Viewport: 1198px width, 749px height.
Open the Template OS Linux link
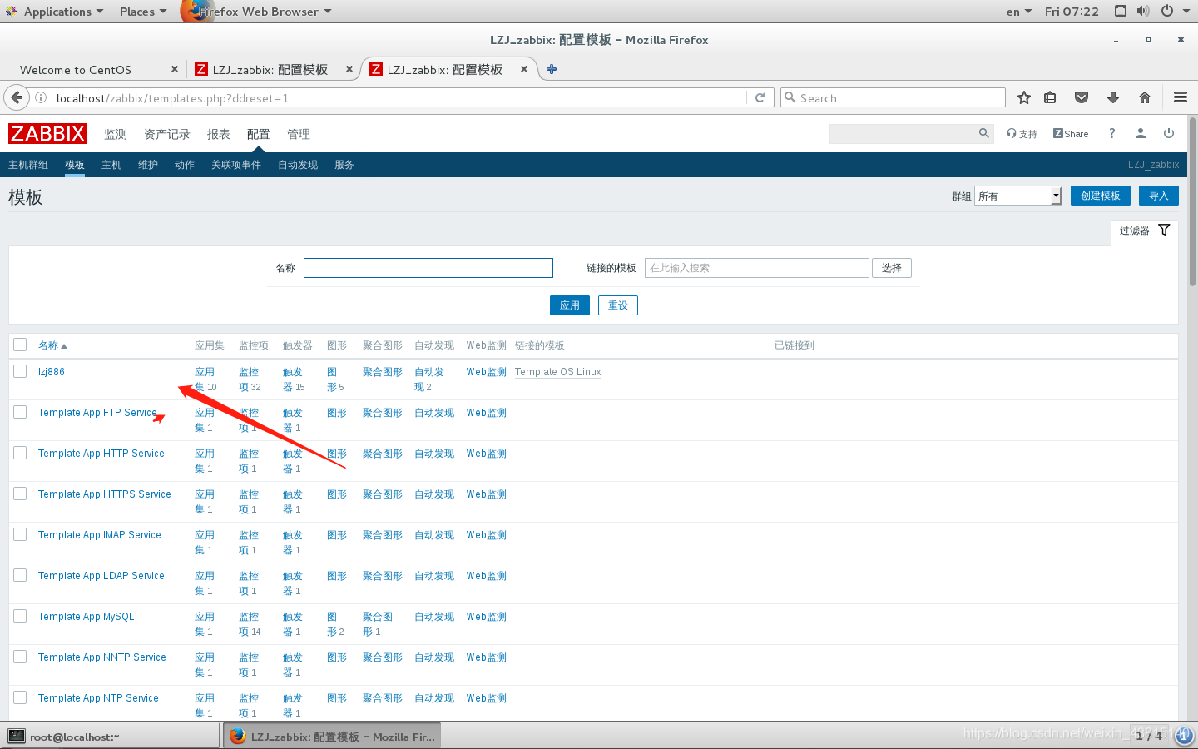[557, 372]
